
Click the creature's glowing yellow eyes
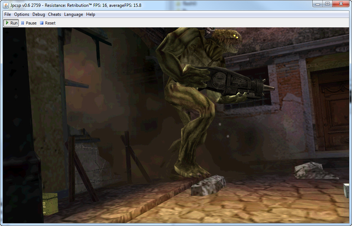point(236,36)
